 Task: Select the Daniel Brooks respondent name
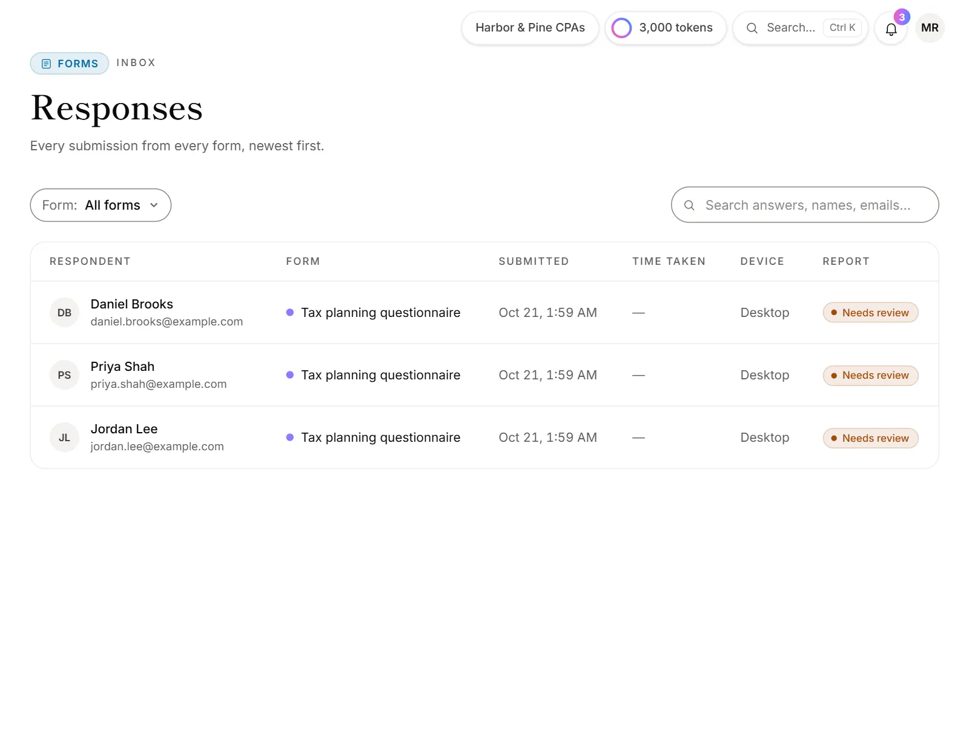point(132,304)
